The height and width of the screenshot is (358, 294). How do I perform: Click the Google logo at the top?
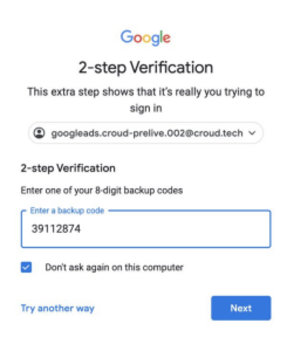pyautogui.click(x=145, y=37)
